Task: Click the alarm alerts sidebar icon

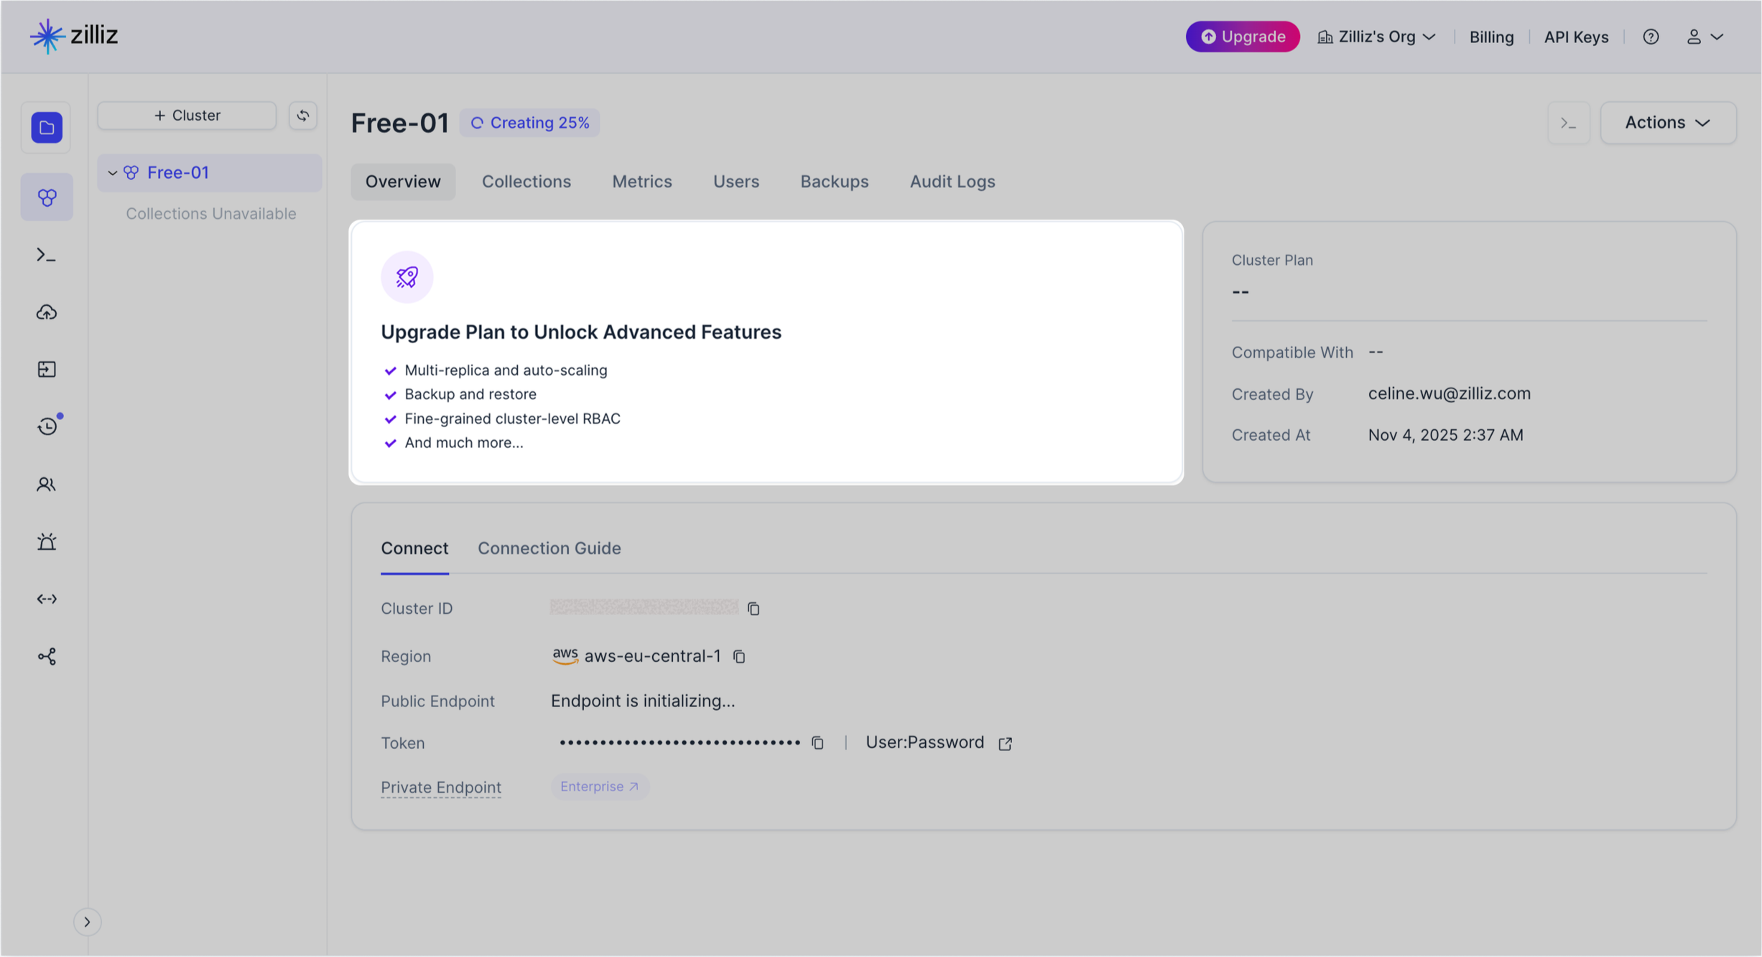Action: (x=47, y=541)
